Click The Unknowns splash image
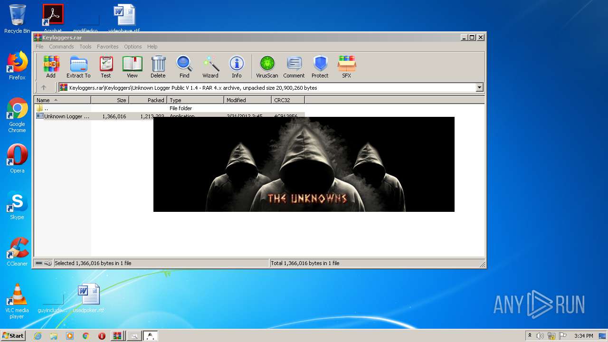The width and height of the screenshot is (608, 342). point(304,164)
